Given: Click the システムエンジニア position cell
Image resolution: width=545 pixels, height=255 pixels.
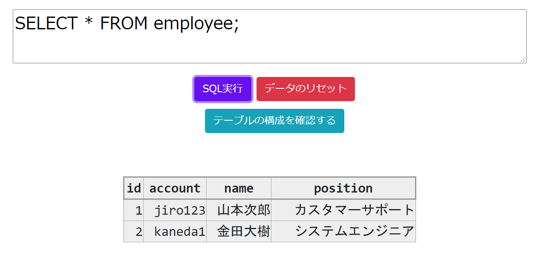Looking at the screenshot, I should click(343, 231).
